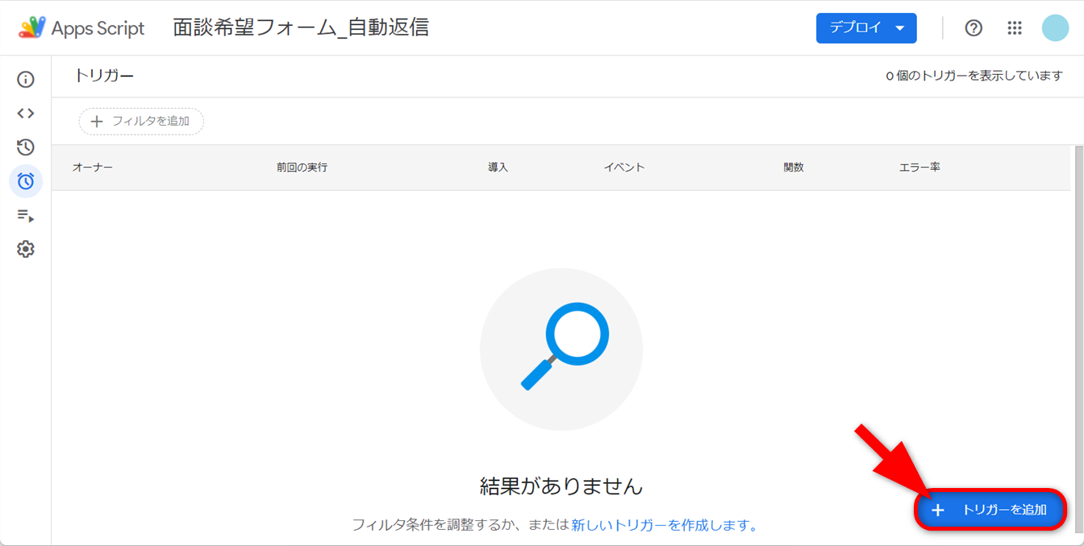
Task: Click the account profile avatar
Action: point(1055,28)
